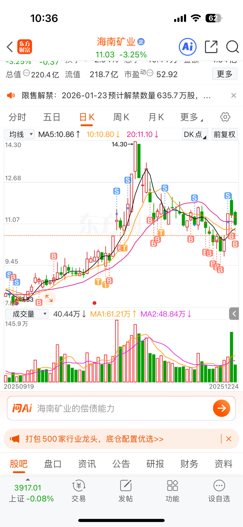Image resolution: width=243 pixels, height=527 pixels.
Task: Select the 日K chart tab
Action: pos(87,117)
